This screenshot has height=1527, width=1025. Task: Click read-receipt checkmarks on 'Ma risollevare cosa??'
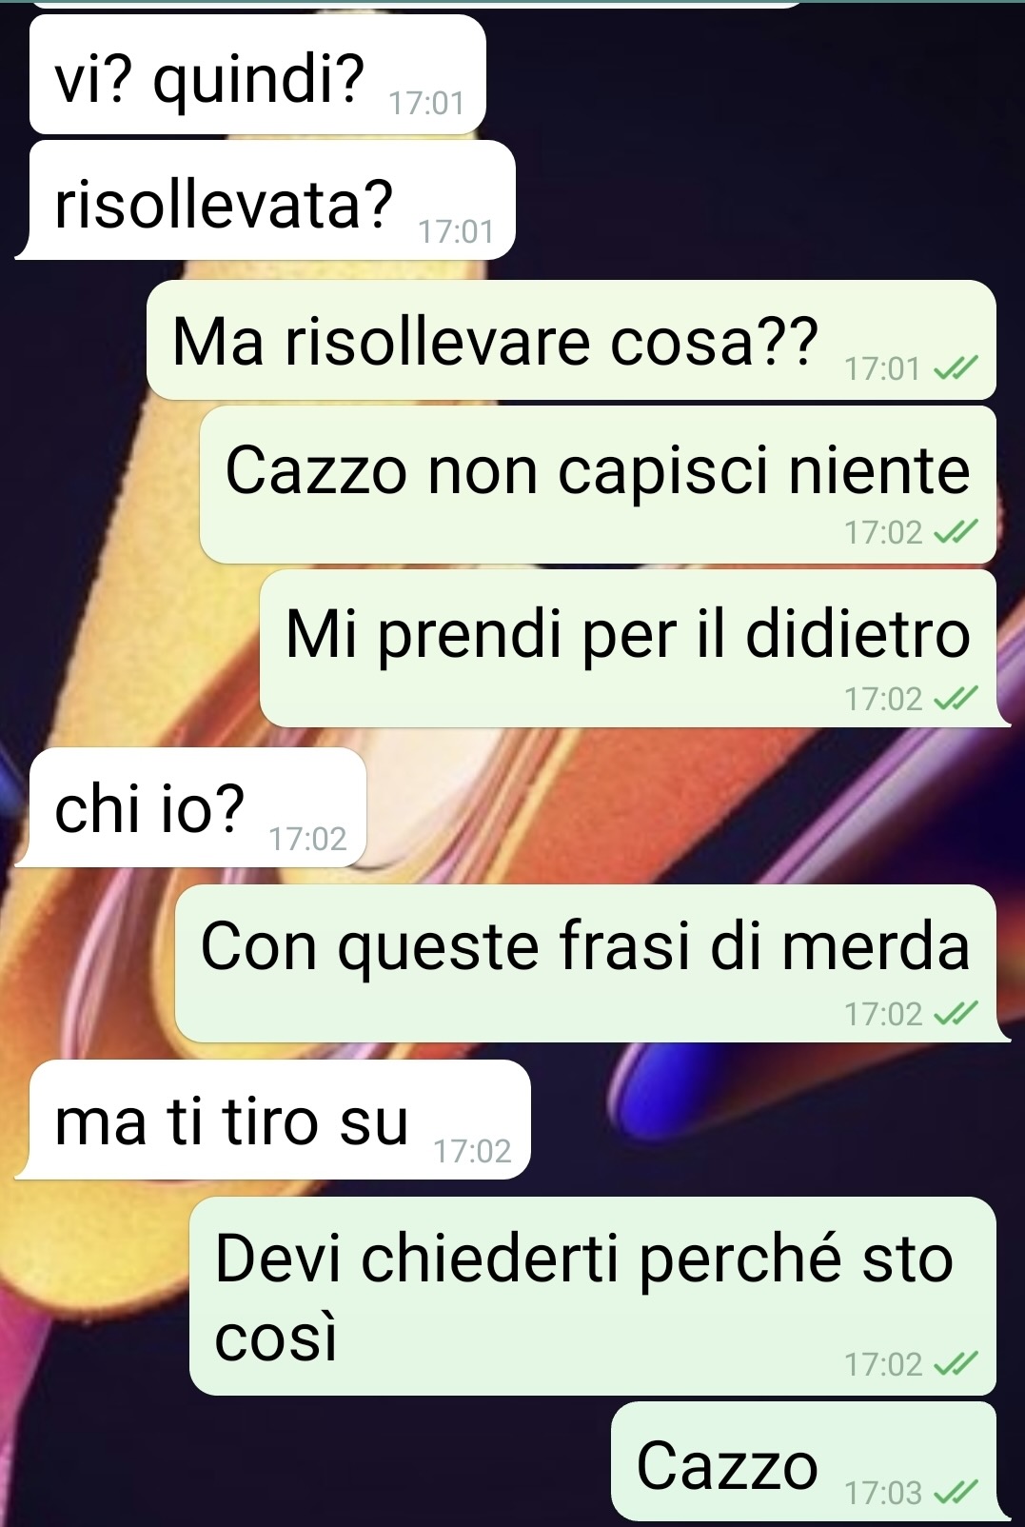[956, 368]
